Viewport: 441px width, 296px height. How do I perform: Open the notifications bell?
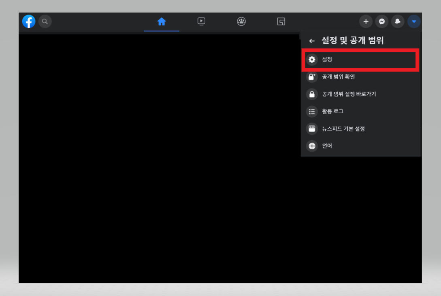398,21
